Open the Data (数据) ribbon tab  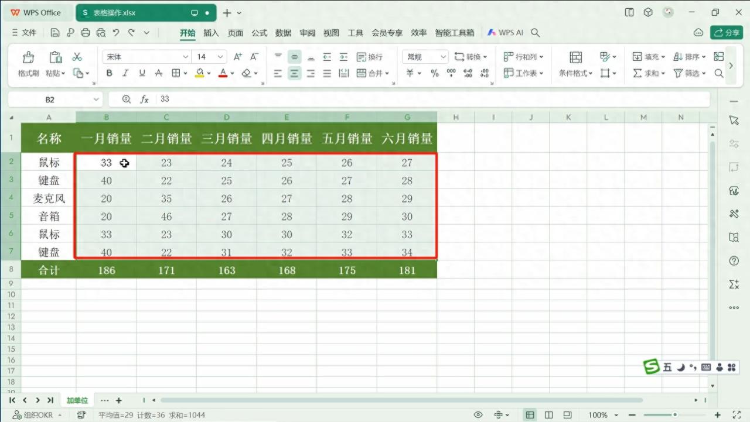(283, 33)
